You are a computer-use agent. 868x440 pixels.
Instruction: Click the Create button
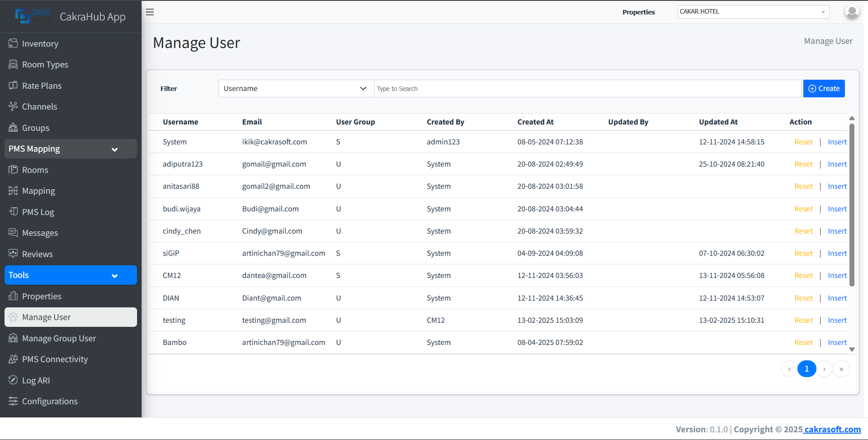point(823,88)
